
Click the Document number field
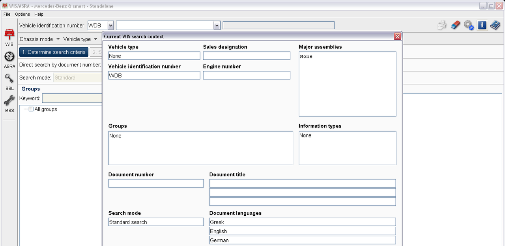156,183
